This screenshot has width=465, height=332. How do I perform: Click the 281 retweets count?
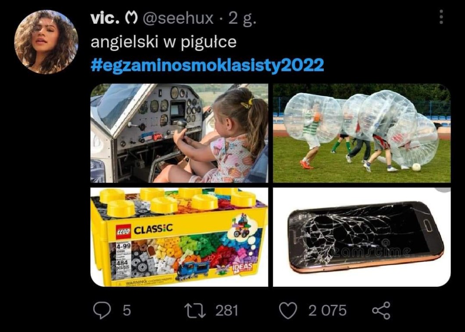click(x=226, y=310)
